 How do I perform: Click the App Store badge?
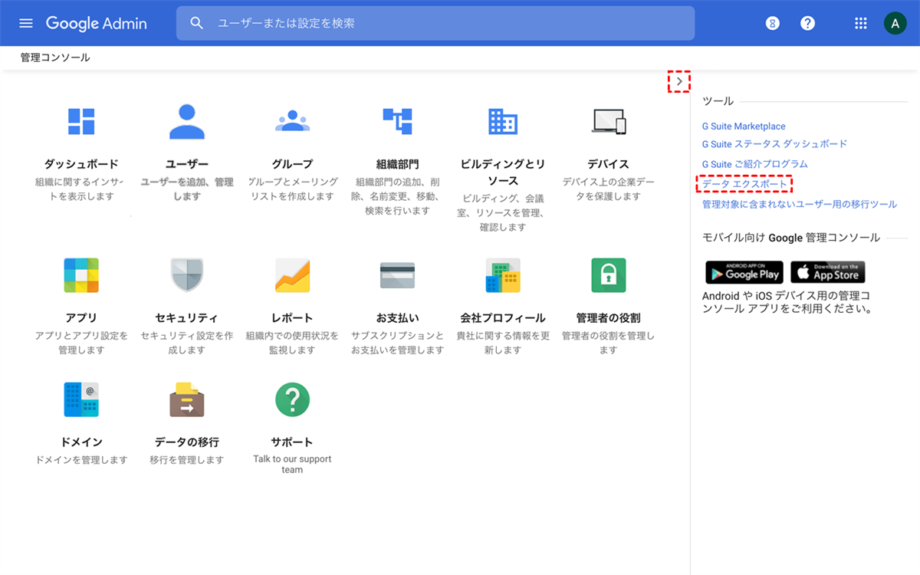828,272
